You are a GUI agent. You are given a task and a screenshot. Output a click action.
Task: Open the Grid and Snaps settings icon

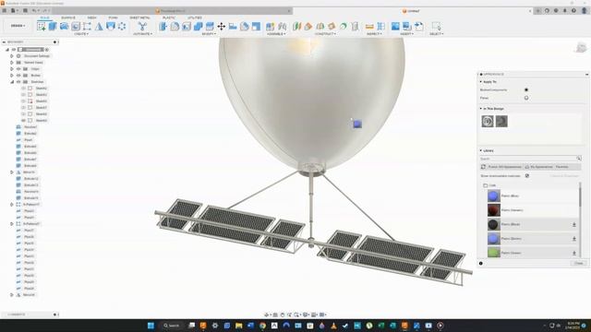pyautogui.click(x=314, y=314)
